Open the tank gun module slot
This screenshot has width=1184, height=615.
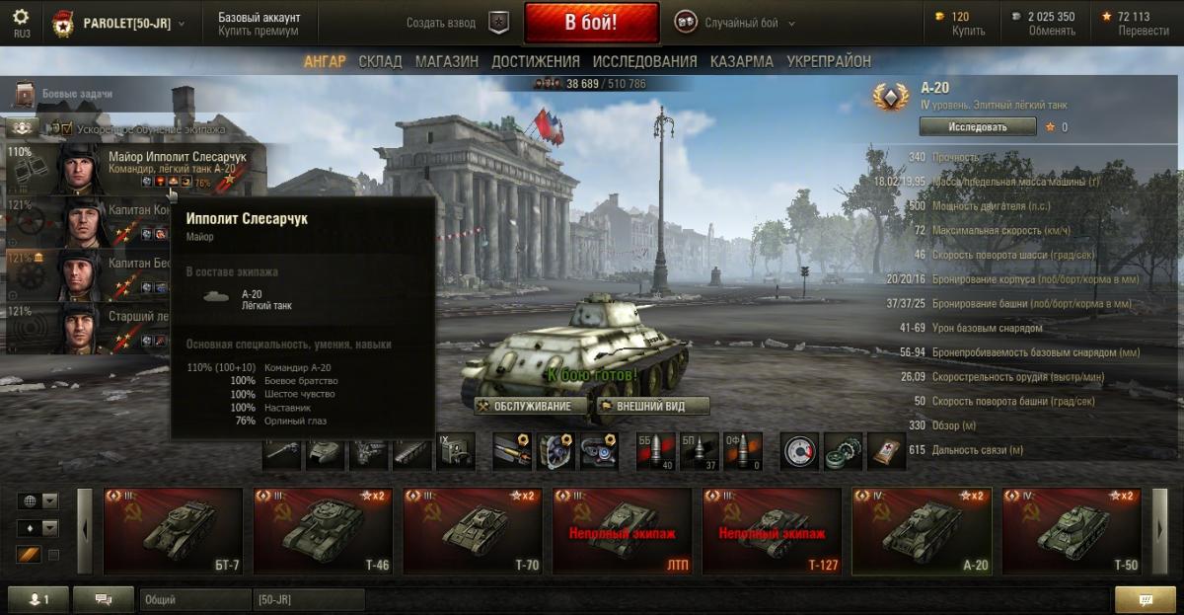coord(282,451)
